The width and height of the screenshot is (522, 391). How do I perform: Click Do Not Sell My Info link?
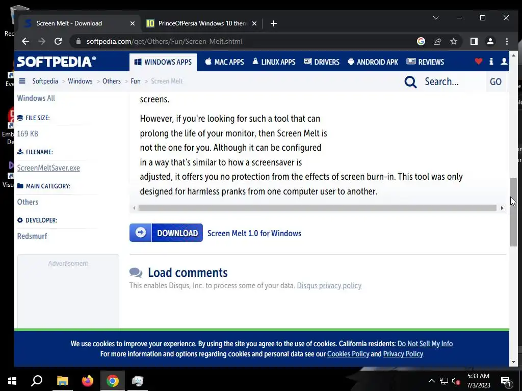point(425,344)
